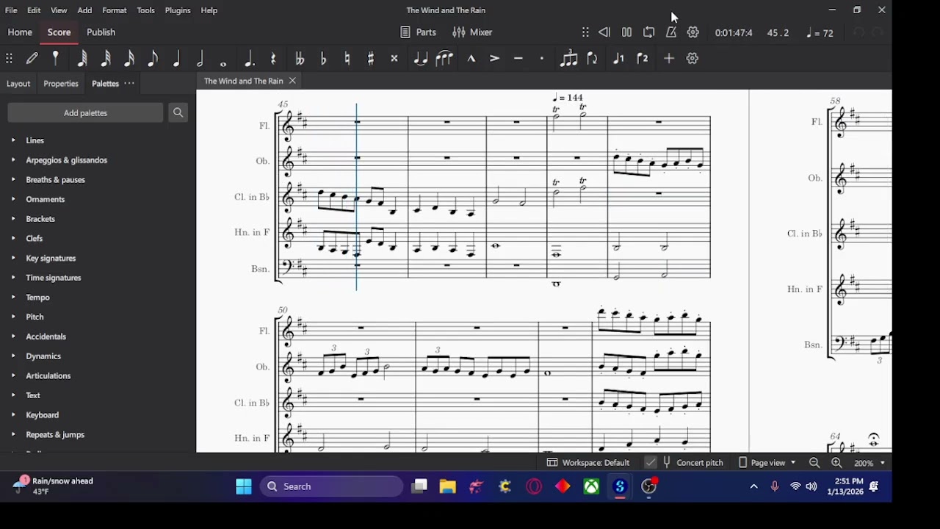940x529 pixels.
Task: Toggle augmentation dot
Action: (250, 58)
